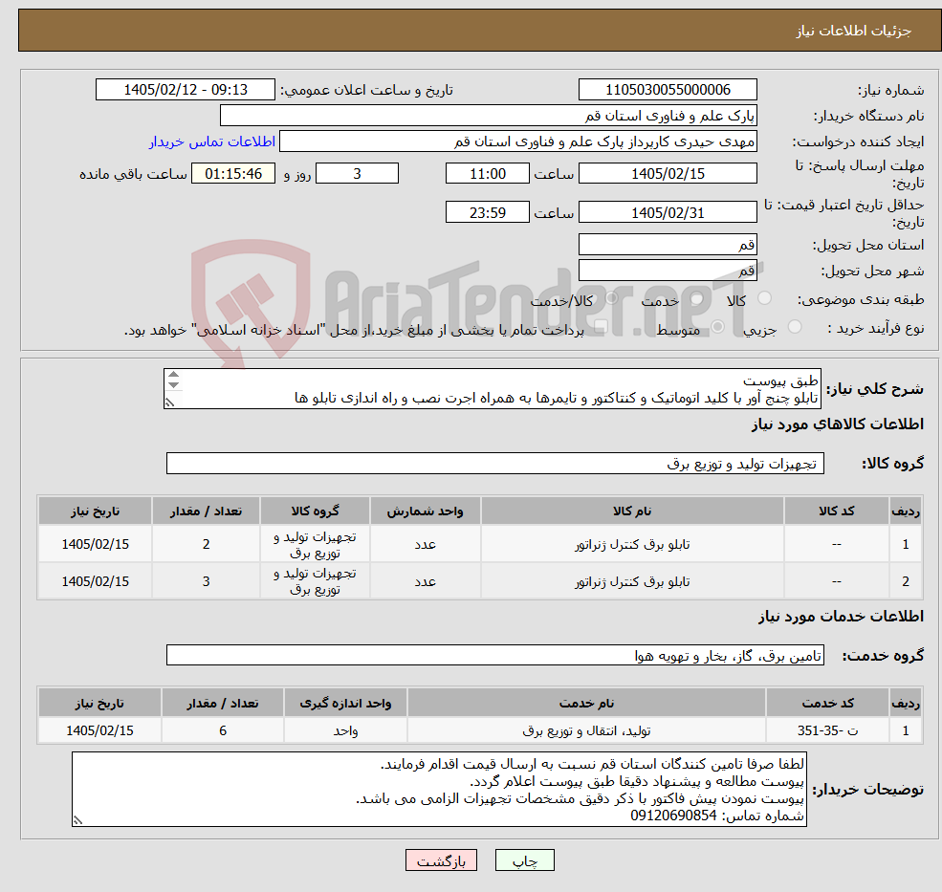
Task: Click goods row 2 date 1405/02/15
Action: coord(95,581)
